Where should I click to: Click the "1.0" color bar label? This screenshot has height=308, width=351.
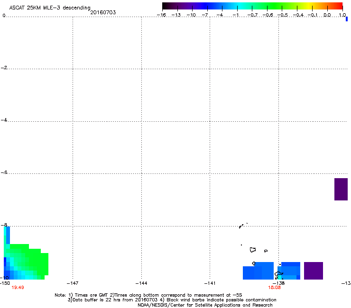pyautogui.click(x=342, y=15)
